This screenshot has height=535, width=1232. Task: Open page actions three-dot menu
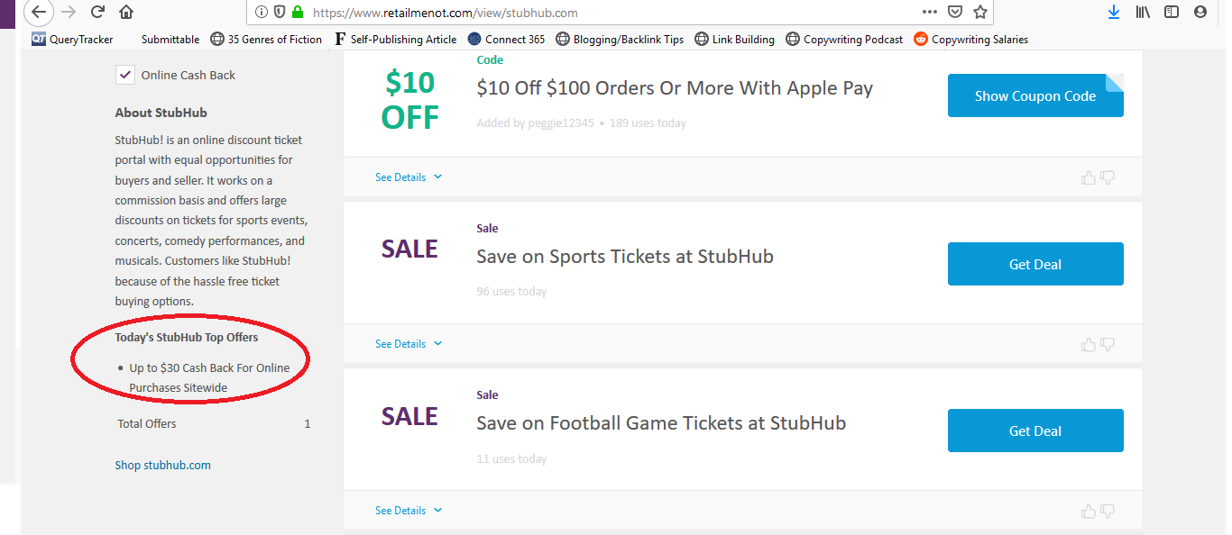click(x=930, y=12)
